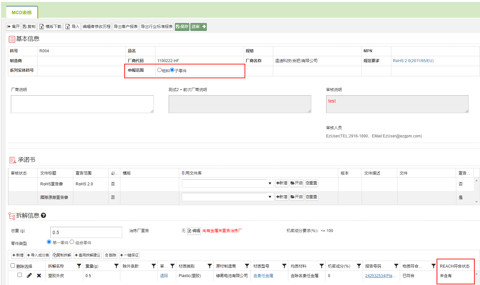Open filter for 机密成分(%) column

coord(359,266)
